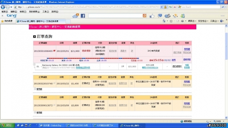228x128 pixels.
Task: Click the orange search button in Bing bar
Action: tap(144, 16)
